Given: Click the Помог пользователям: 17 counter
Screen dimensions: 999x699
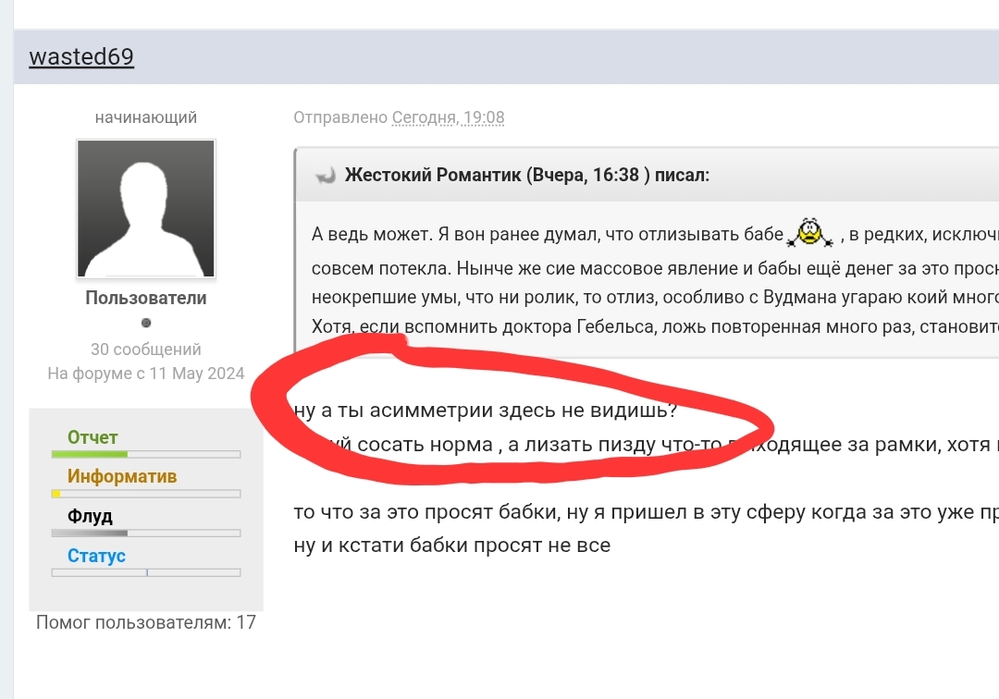Looking at the screenshot, I should [x=146, y=622].
